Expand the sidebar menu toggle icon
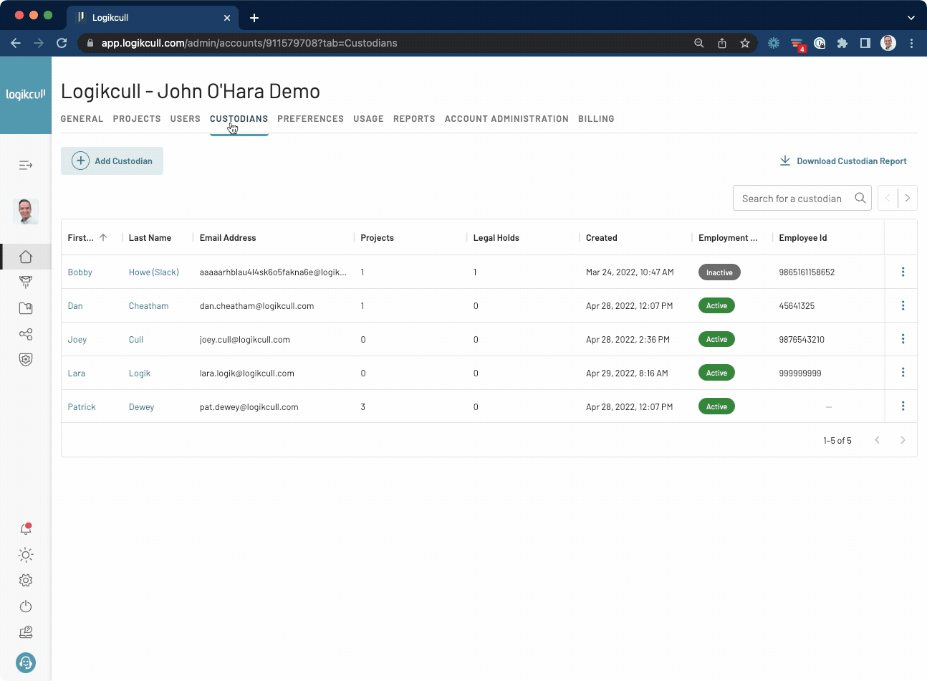 (x=26, y=166)
